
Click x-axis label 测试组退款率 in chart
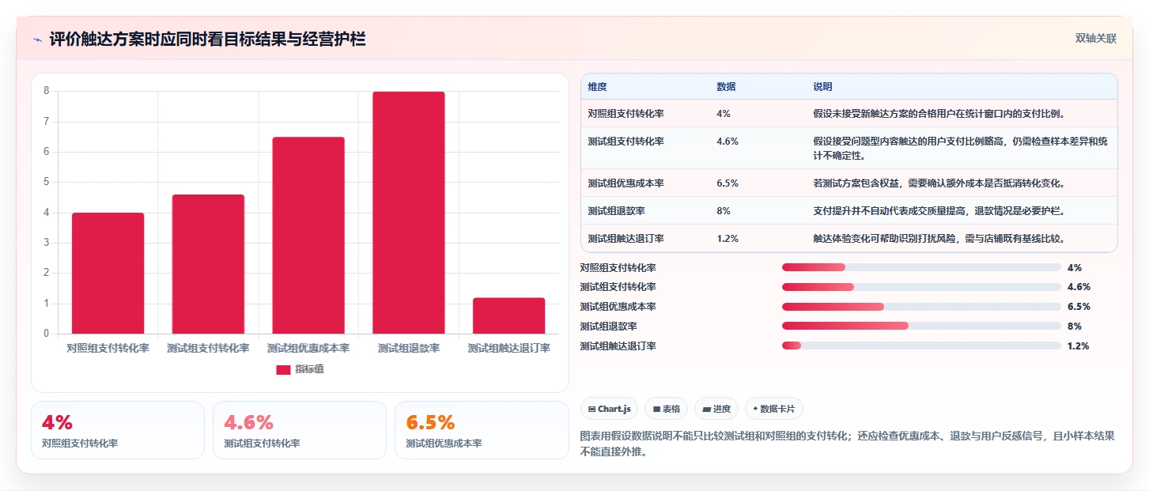pyautogui.click(x=409, y=348)
